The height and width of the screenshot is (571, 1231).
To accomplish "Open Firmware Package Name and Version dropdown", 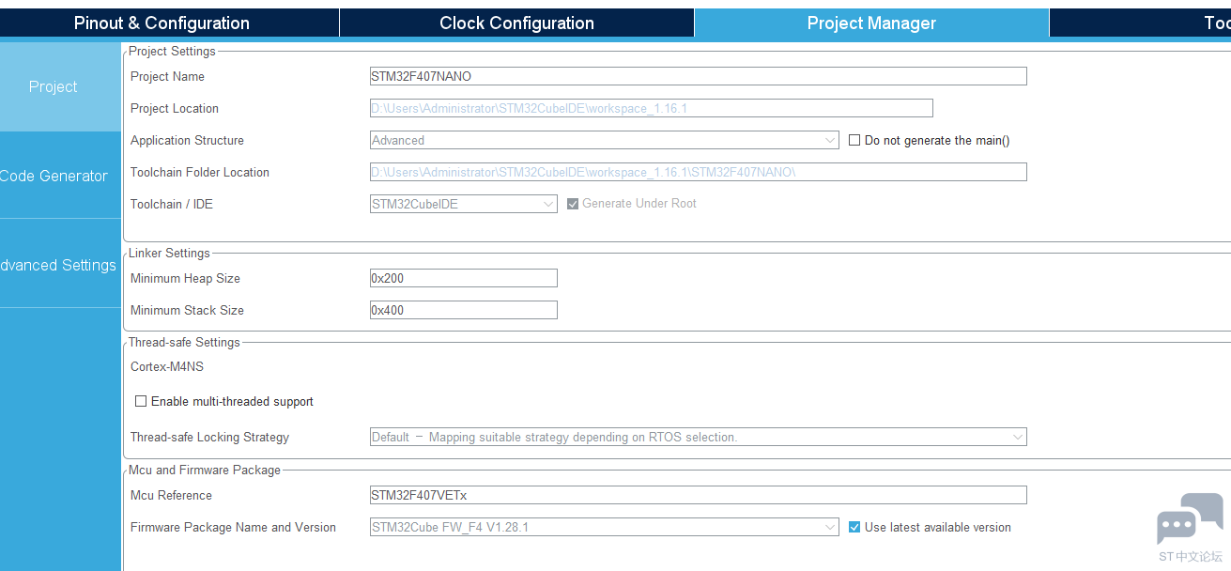I will (x=605, y=527).
